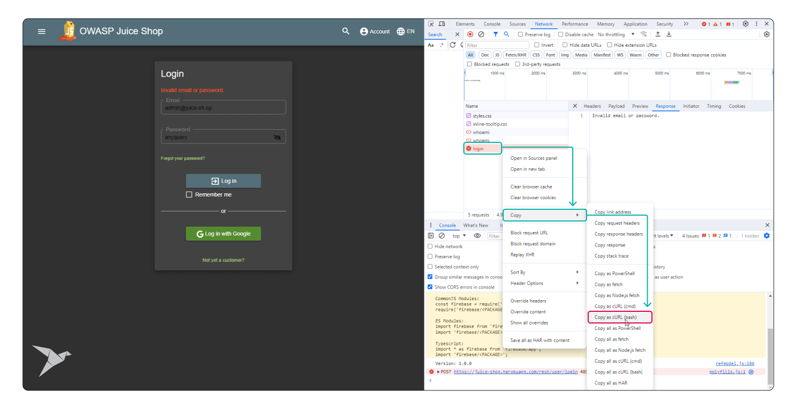The width and height of the screenshot is (797, 409).
Task: Enable the Disable cache checkbox
Action: point(562,34)
